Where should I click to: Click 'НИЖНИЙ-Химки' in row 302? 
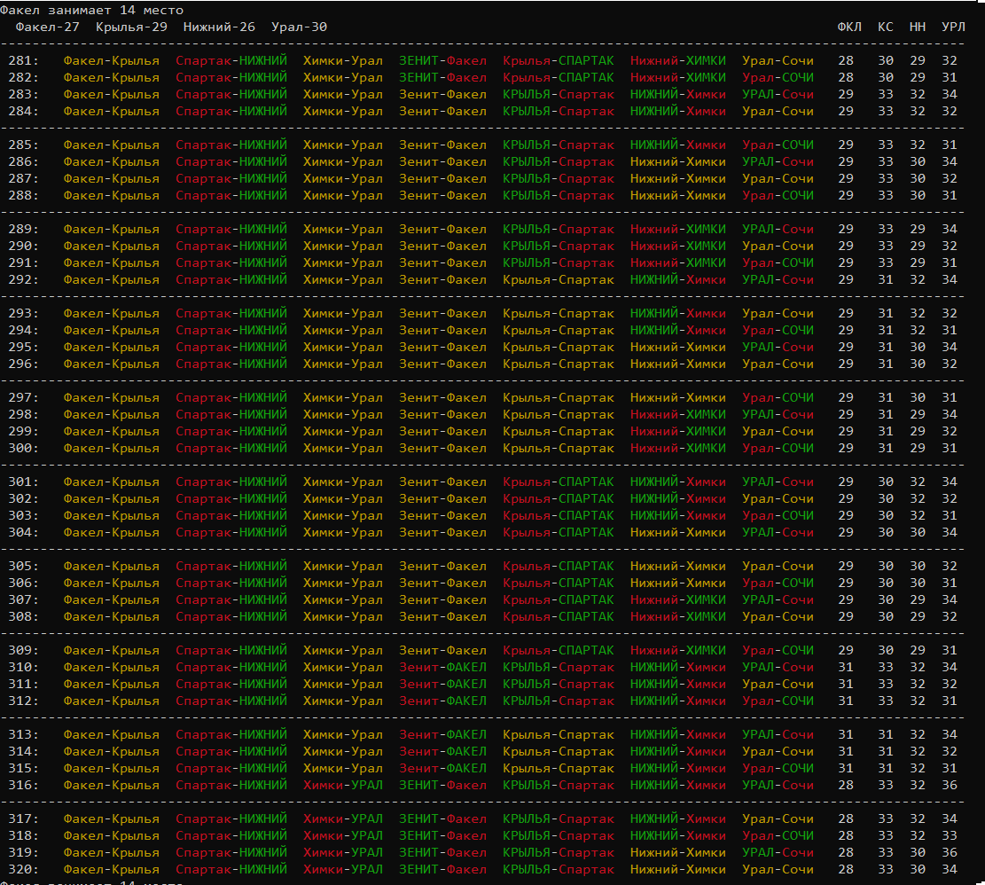point(678,498)
